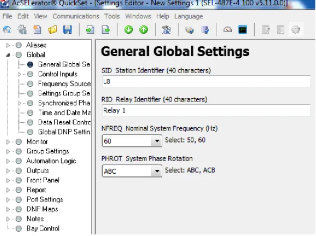The image size is (316, 236).
Task: Expand the Notes tree node
Action: 8,219
